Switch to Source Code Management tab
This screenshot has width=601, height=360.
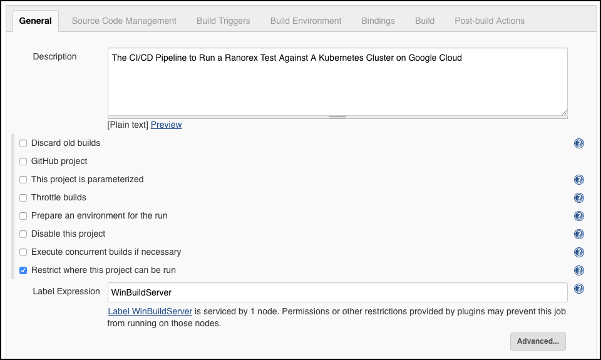pyautogui.click(x=124, y=21)
